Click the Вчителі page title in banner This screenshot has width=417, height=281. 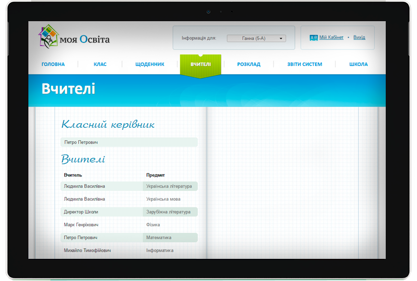(x=68, y=89)
